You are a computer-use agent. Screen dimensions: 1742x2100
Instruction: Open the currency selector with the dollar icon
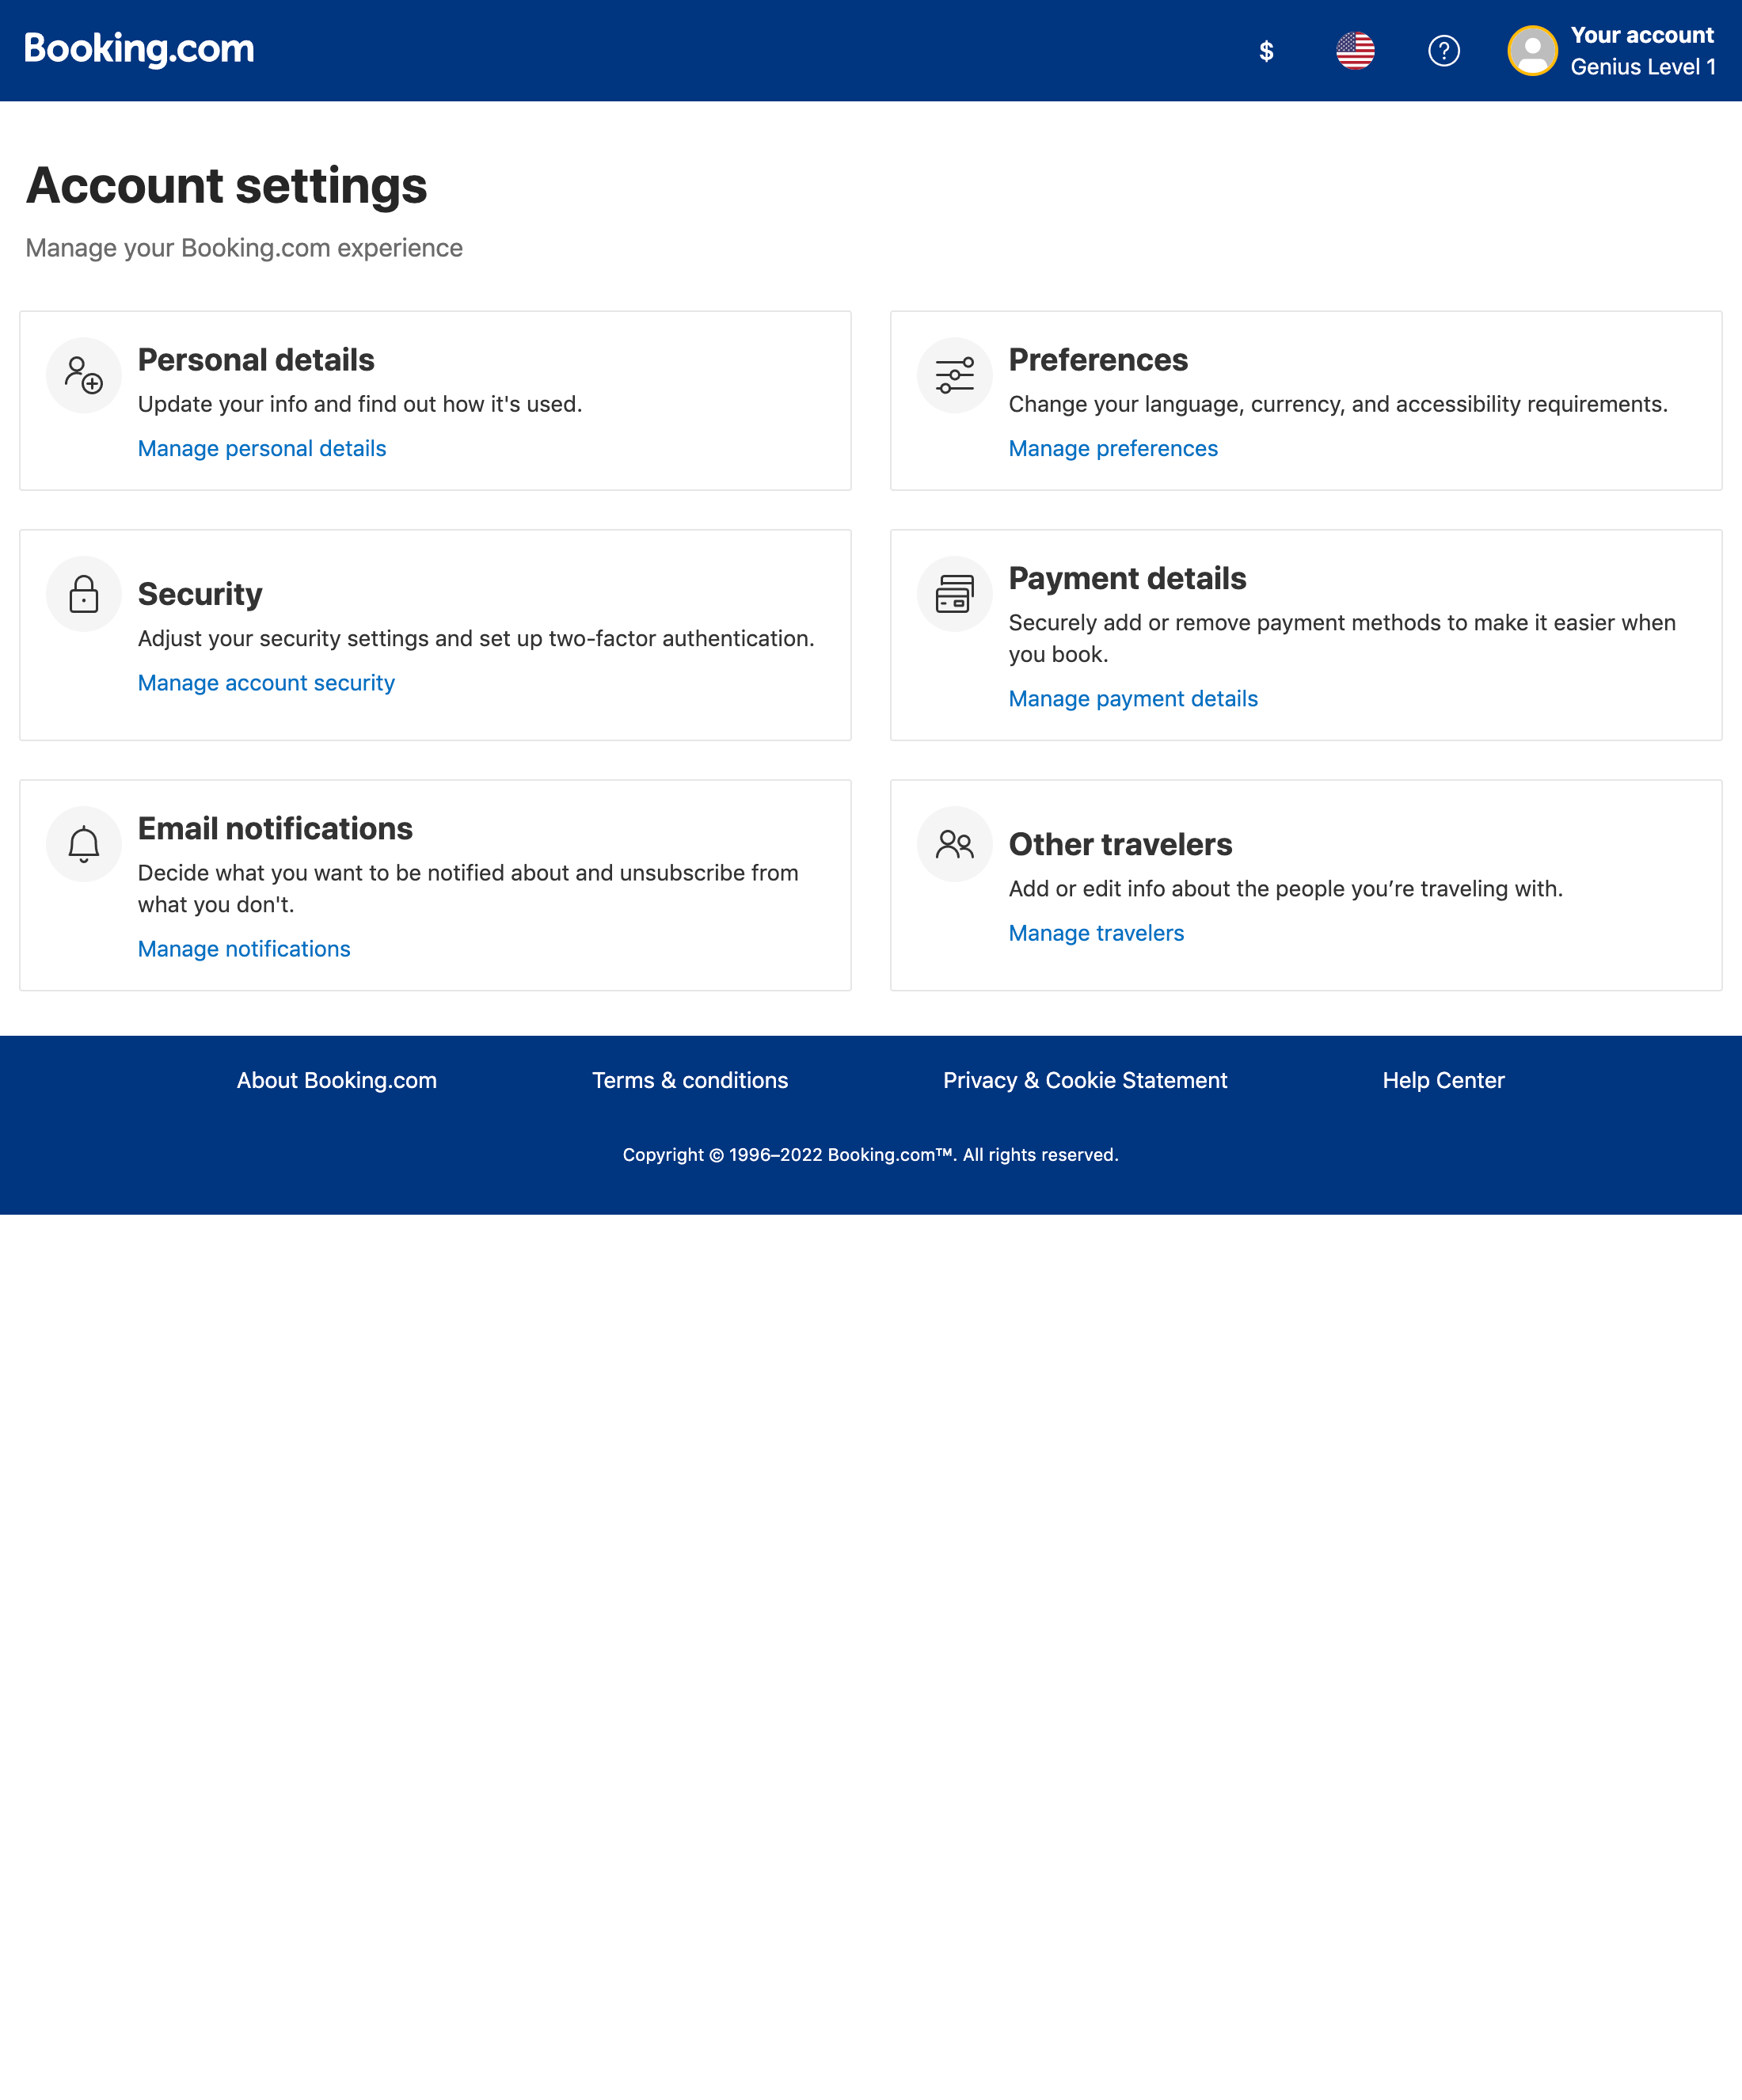coord(1266,49)
